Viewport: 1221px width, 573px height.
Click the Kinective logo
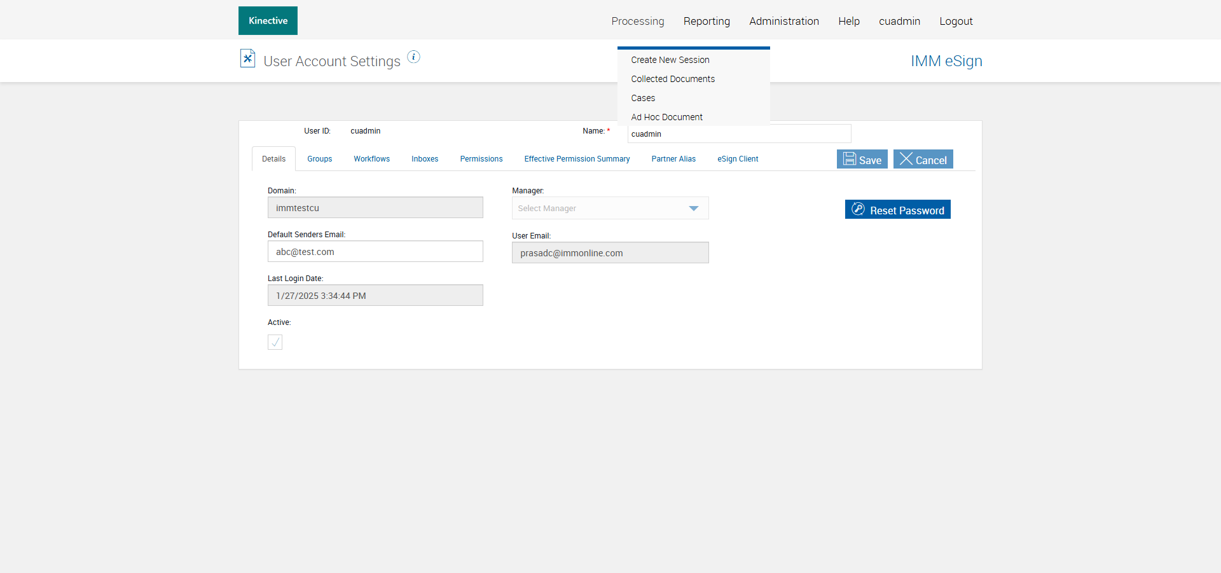(x=268, y=21)
